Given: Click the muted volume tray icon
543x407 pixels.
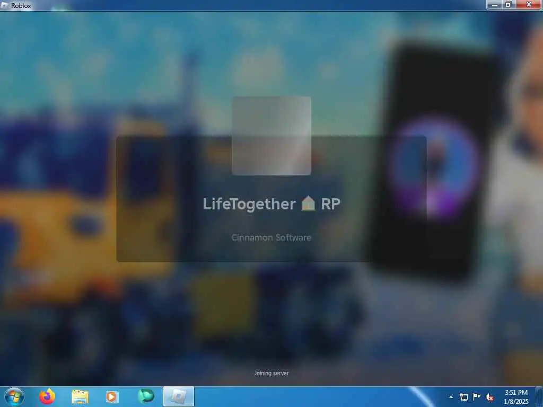Looking at the screenshot, I should click(x=489, y=397).
